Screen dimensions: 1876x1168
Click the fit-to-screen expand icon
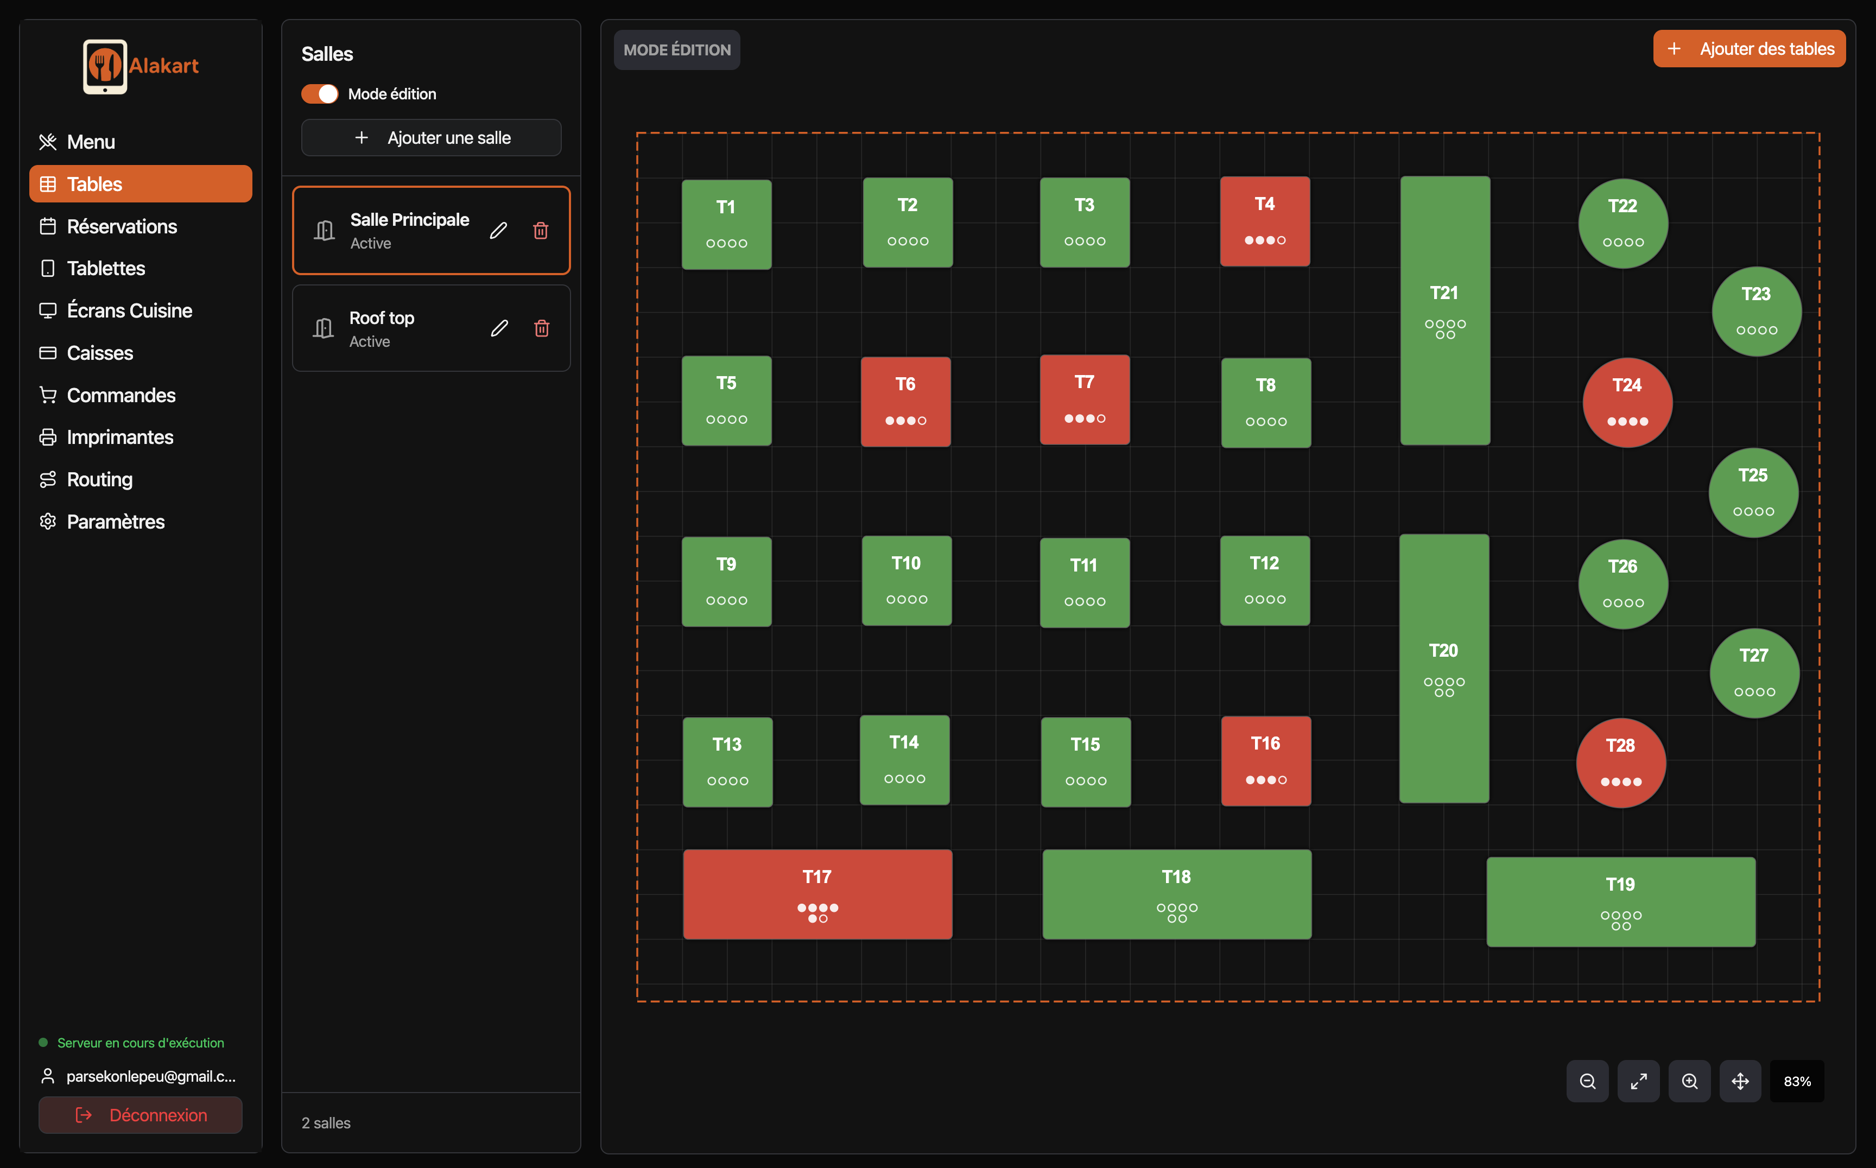tap(1638, 1081)
